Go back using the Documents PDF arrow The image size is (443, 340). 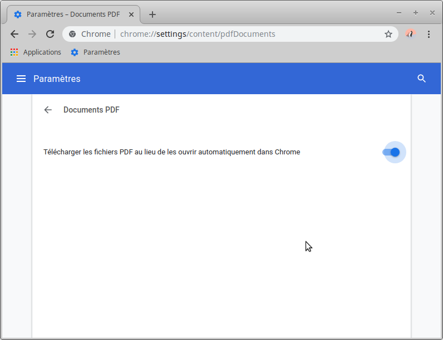pyautogui.click(x=48, y=110)
